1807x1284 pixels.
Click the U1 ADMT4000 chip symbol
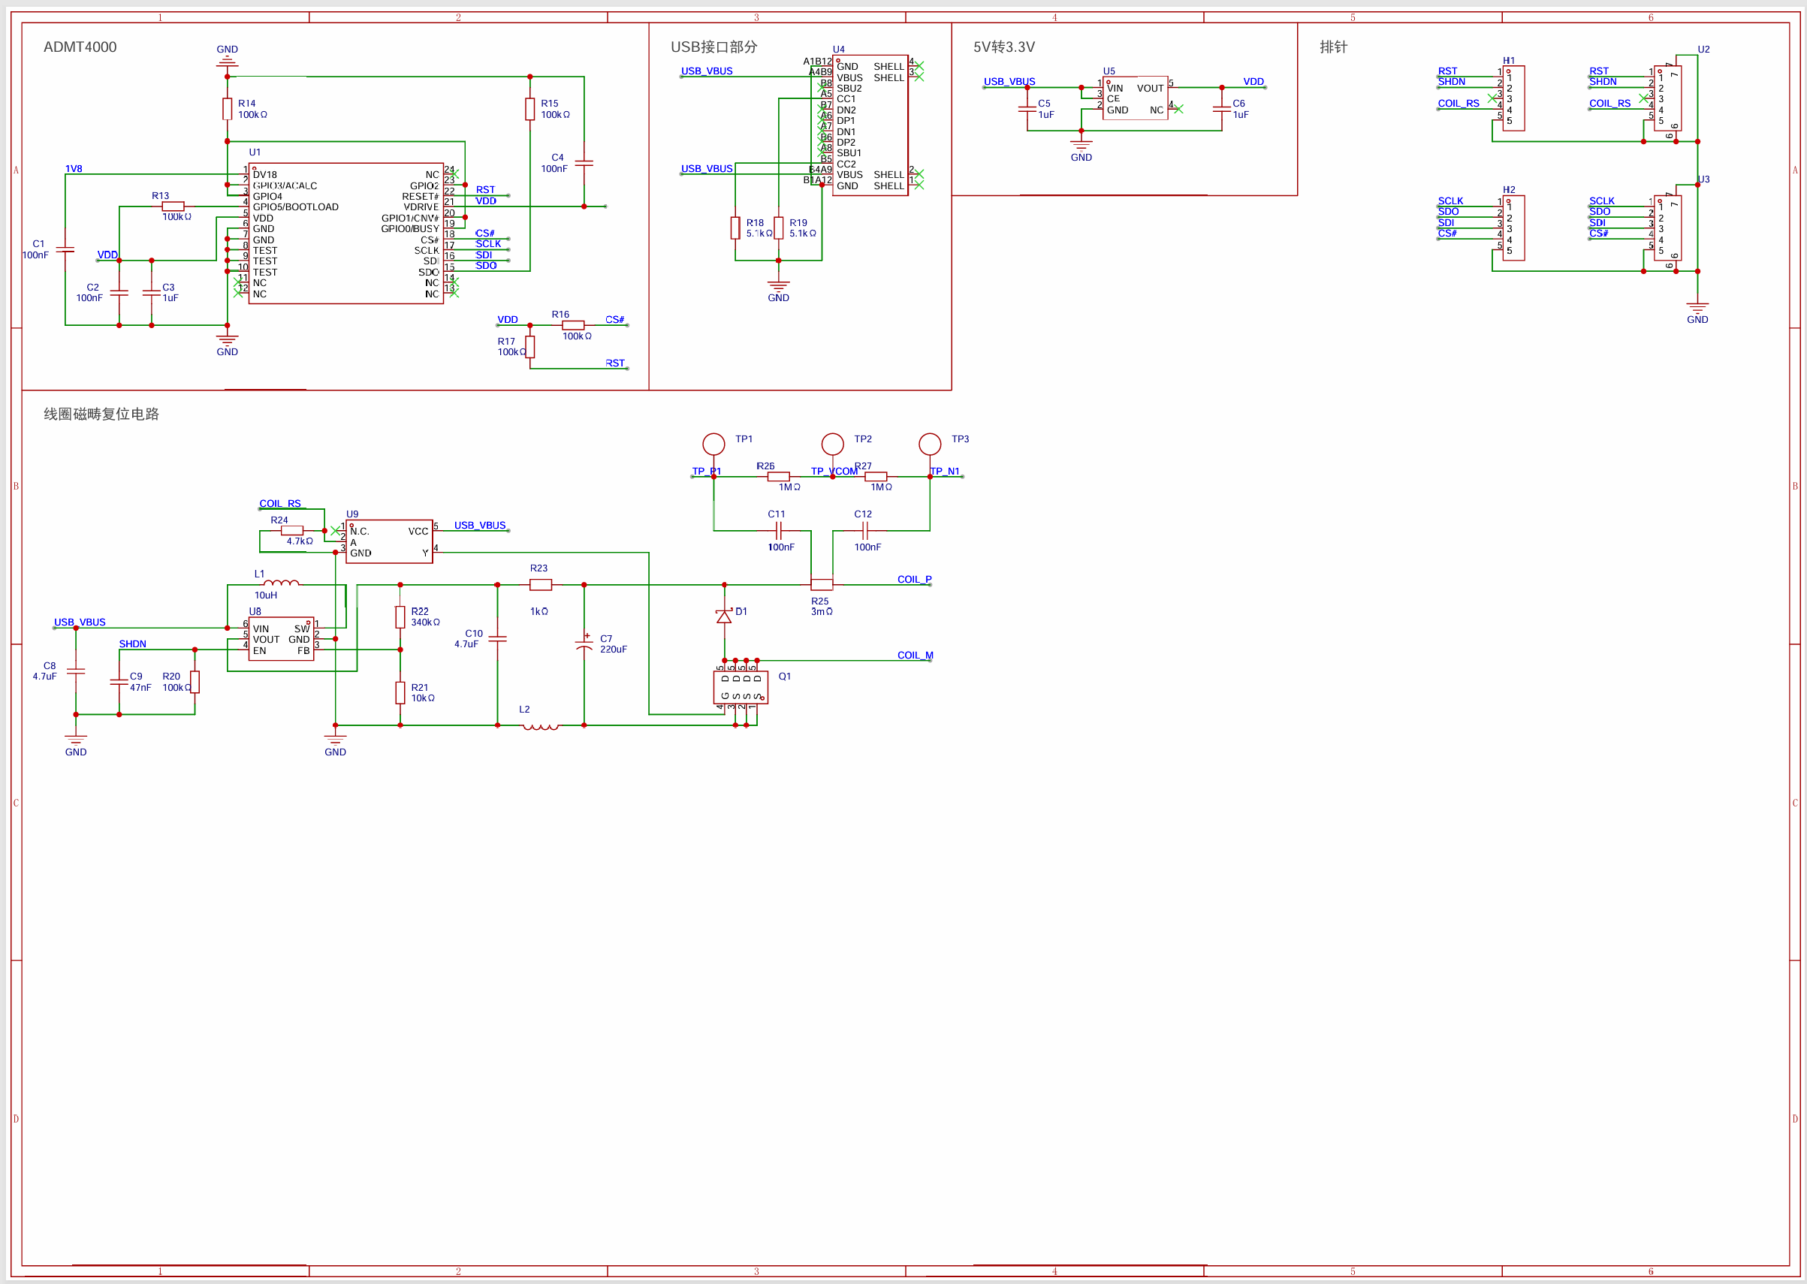click(x=345, y=234)
